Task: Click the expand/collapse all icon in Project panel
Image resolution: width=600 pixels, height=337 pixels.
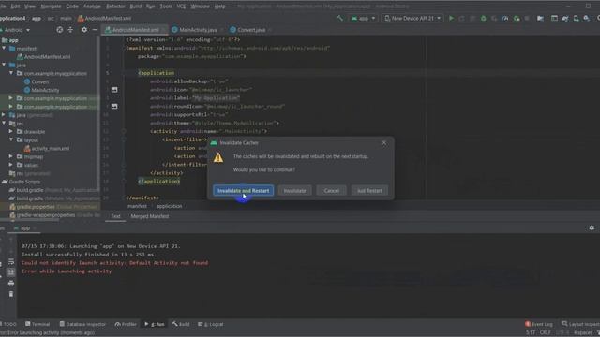Action: point(70,29)
